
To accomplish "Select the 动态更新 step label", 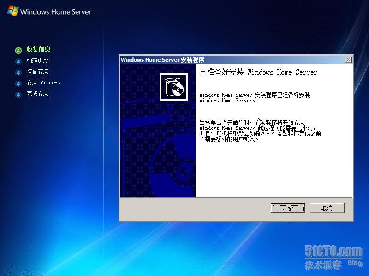I will 37,61.
